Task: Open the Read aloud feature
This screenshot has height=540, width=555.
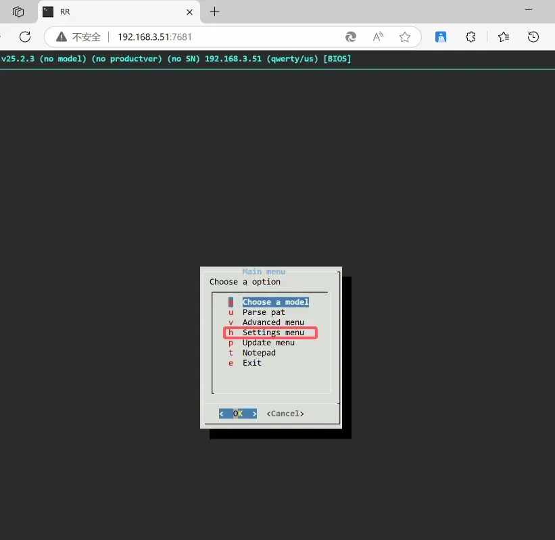Action: tap(378, 36)
